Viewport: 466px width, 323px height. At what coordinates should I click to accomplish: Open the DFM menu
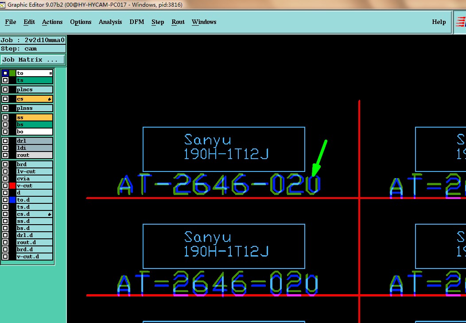point(137,22)
